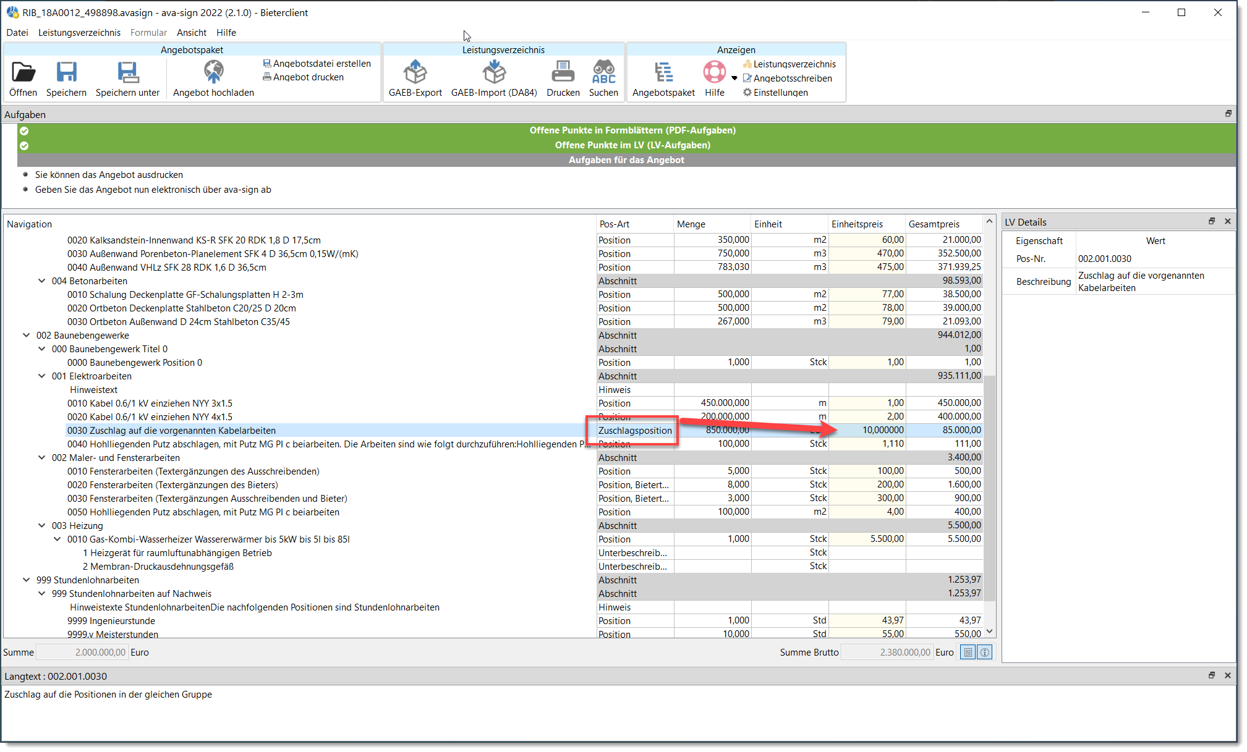Open the Formular menu
The height and width of the screenshot is (752, 1247).
coord(148,33)
